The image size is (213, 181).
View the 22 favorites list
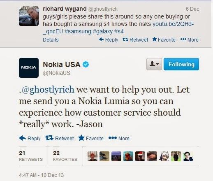[65, 156]
